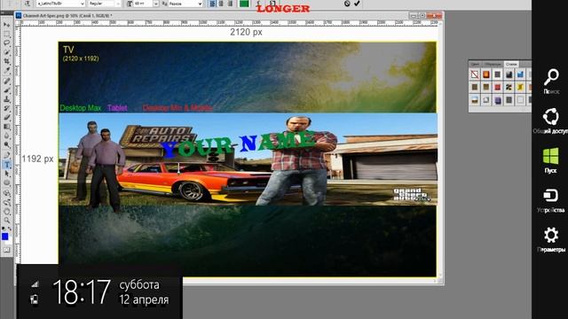Switch to the Образцы panel tab
The image size is (568, 319).
tap(493, 64)
